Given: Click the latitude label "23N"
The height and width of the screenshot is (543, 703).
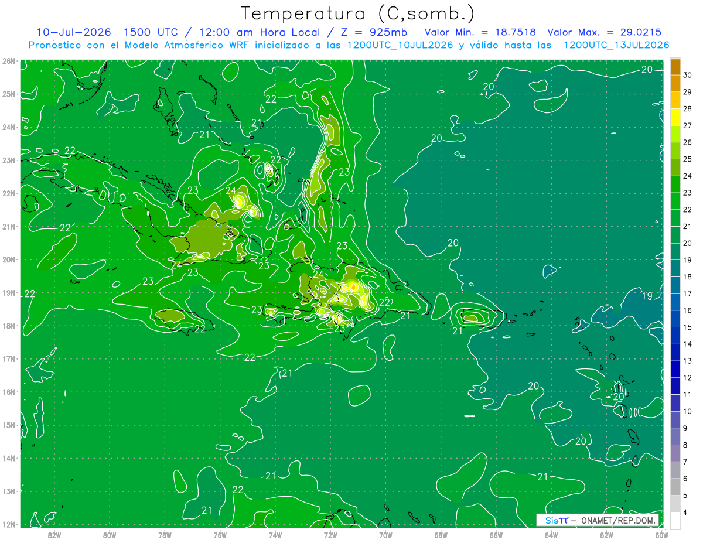Looking at the screenshot, I should coord(8,160).
